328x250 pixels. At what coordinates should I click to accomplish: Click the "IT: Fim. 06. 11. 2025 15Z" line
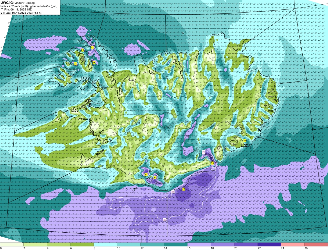point(16,9)
